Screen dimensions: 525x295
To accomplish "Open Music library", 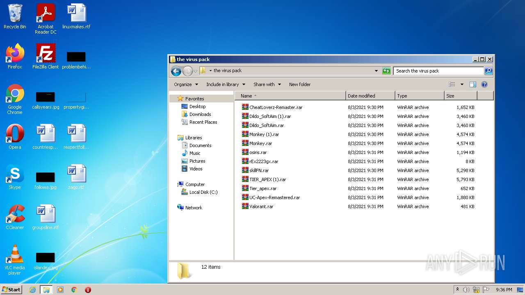I will tap(195, 153).
